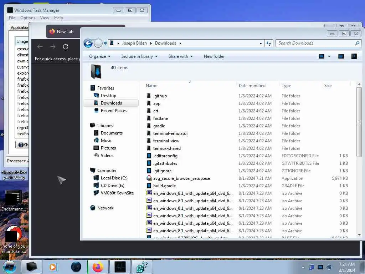This screenshot has width=365, height=274.
Task: Click Firefox icon in taskbar
Action: pos(98,267)
